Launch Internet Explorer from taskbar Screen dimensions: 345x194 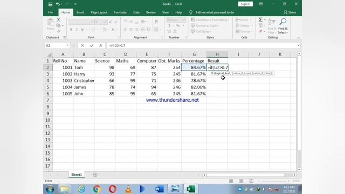[81, 189]
